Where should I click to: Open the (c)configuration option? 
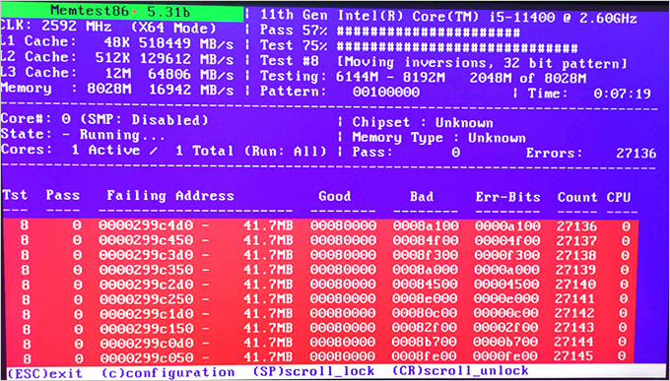pos(168,371)
